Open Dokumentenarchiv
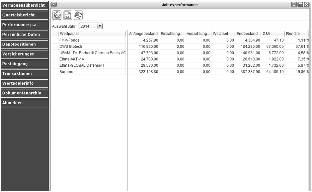Viewport: 312px width, 192px height. (x=24, y=93)
